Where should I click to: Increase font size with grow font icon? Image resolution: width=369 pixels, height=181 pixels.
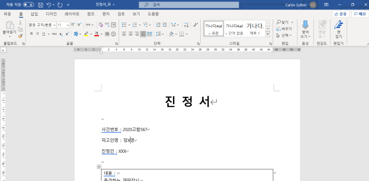click(x=73, y=25)
